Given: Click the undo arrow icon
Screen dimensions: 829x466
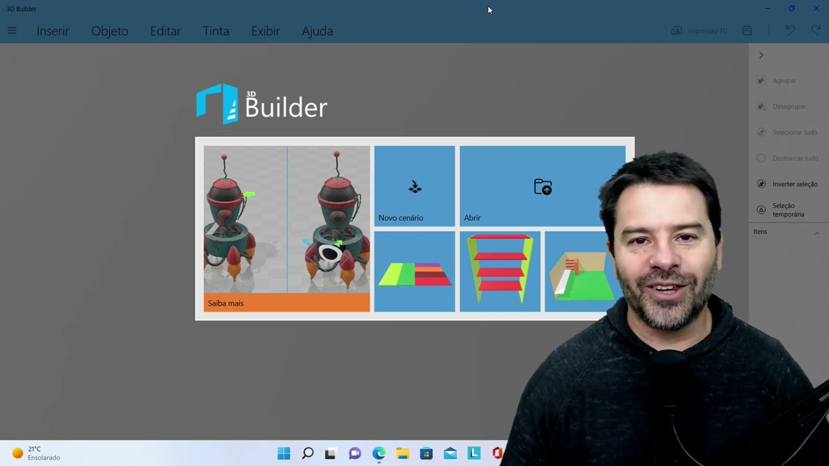Looking at the screenshot, I should 790,30.
